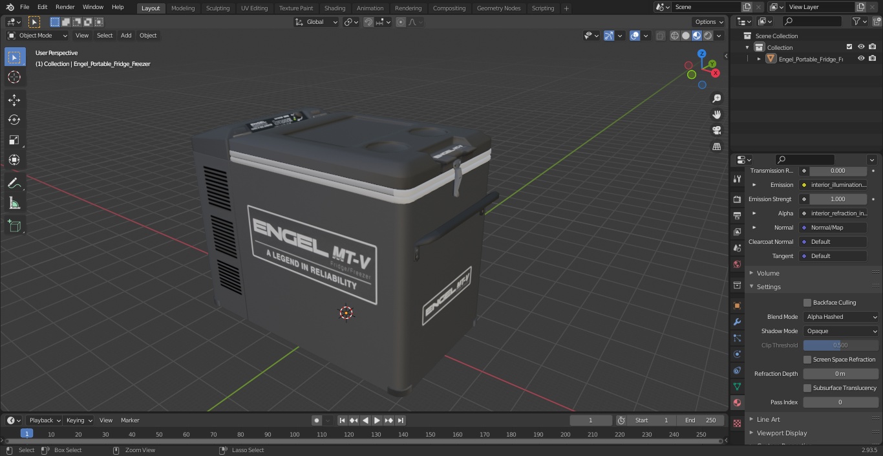883x456 pixels.
Task: Select the Add Cube tool
Action: (x=14, y=226)
